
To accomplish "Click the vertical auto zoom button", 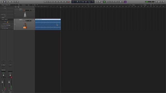I will point(154,5).
